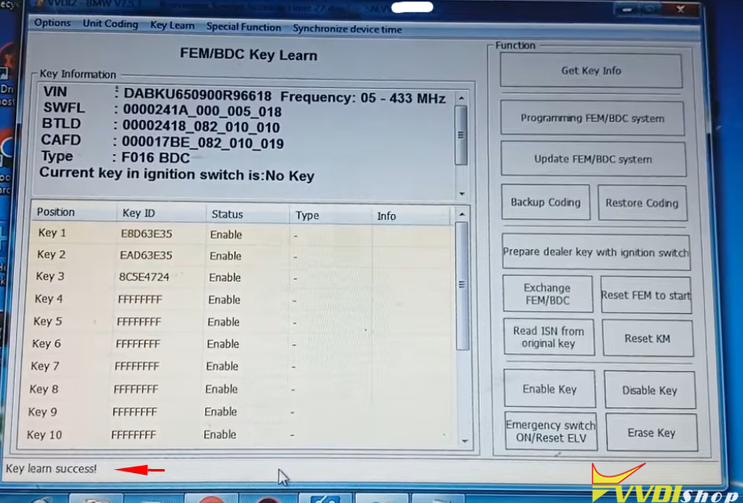
Task: Select the Key 3 row
Action: [162, 277]
